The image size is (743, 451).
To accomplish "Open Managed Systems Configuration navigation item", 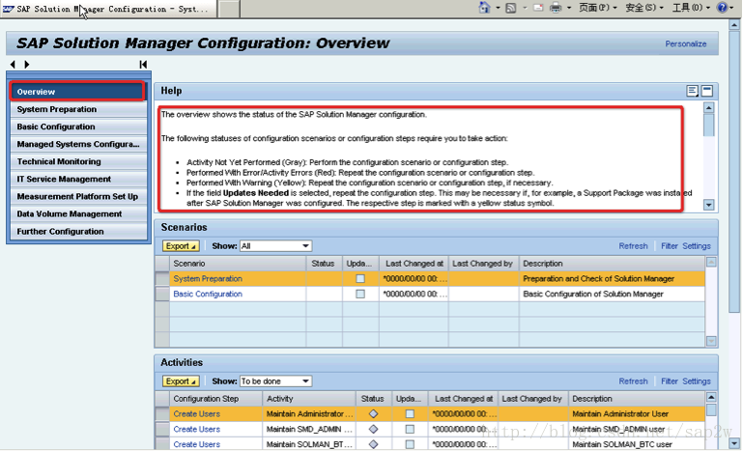I will [78, 144].
